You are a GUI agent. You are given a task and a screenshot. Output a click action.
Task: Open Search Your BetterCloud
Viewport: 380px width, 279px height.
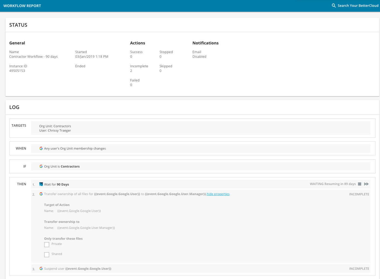coord(358,5)
